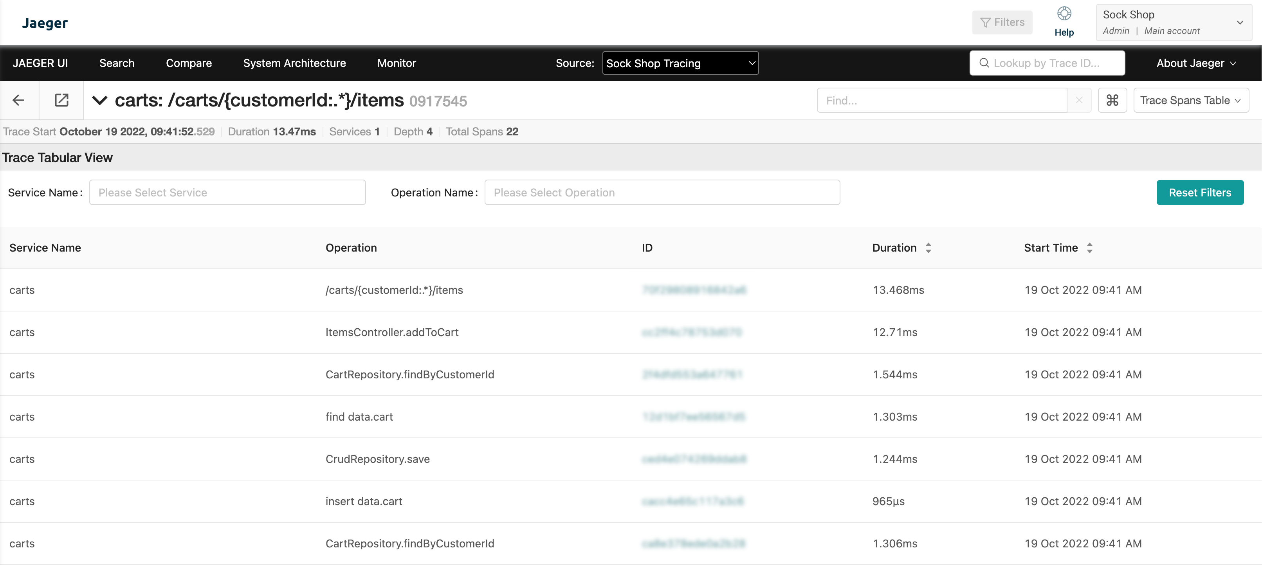Open the Source Sock Shop Tracing dropdown
This screenshot has width=1262, height=565.
pyautogui.click(x=680, y=63)
